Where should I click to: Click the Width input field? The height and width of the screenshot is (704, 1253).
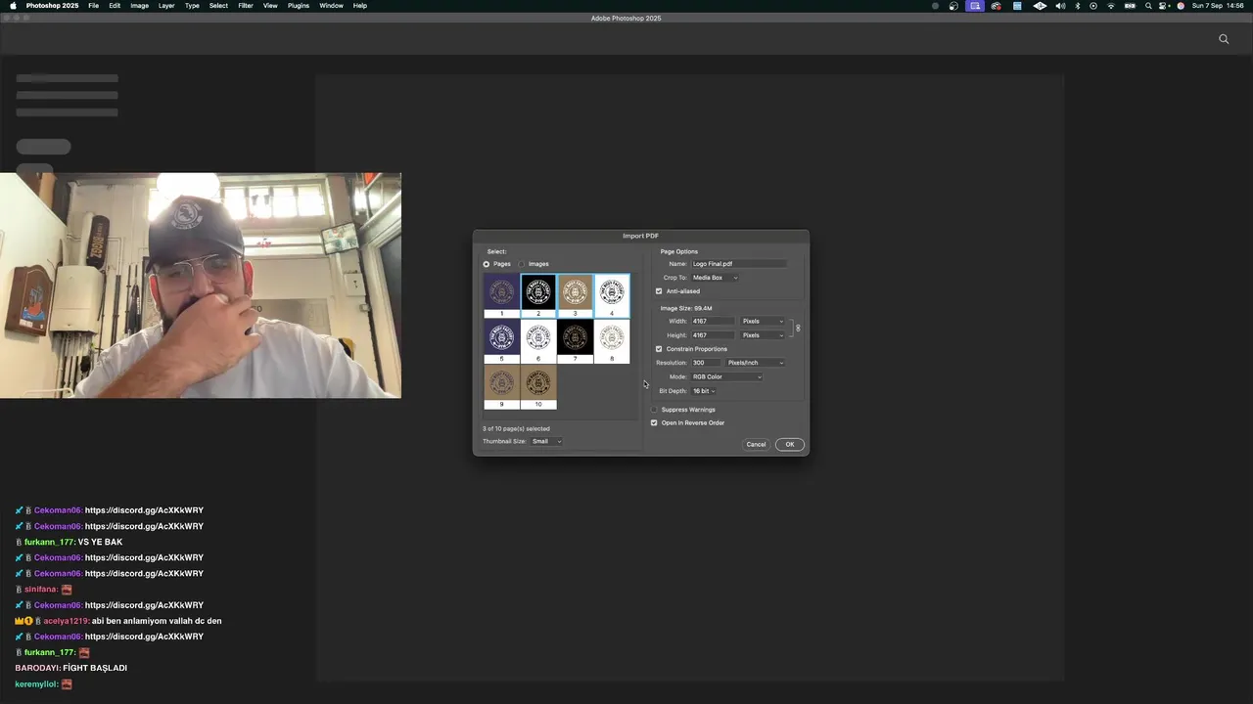tap(713, 322)
